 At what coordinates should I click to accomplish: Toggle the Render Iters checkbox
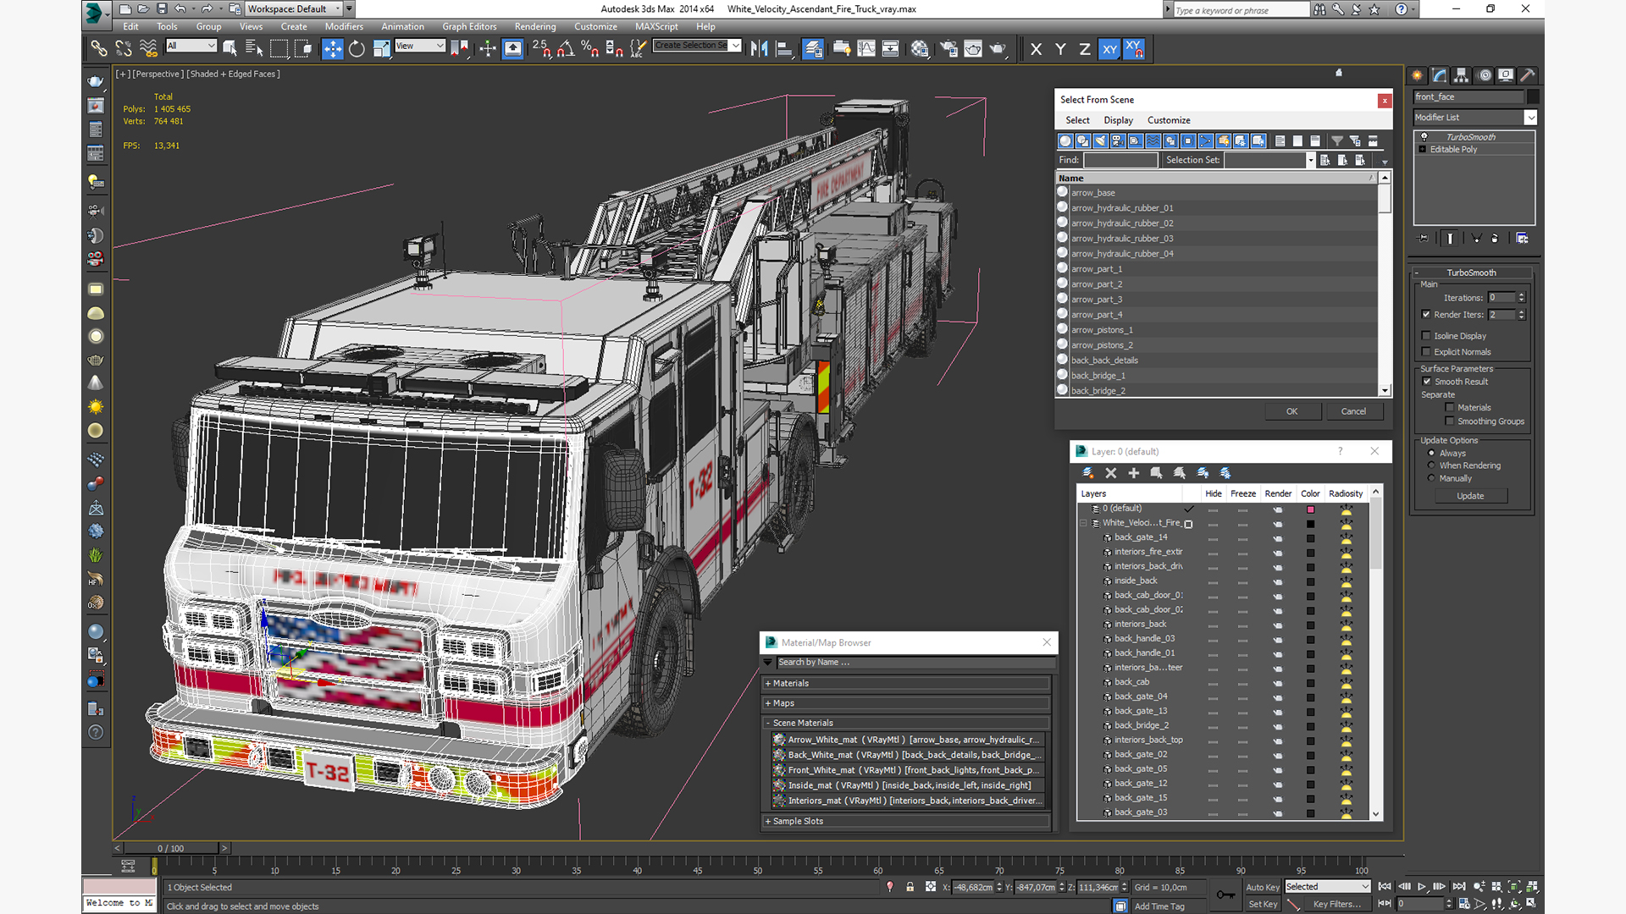pos(1426,315)
